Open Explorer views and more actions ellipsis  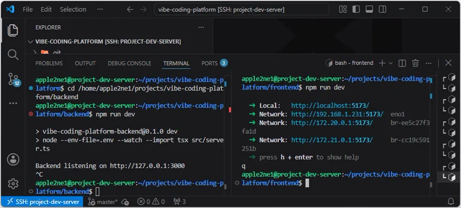click(x=201, y=27)
